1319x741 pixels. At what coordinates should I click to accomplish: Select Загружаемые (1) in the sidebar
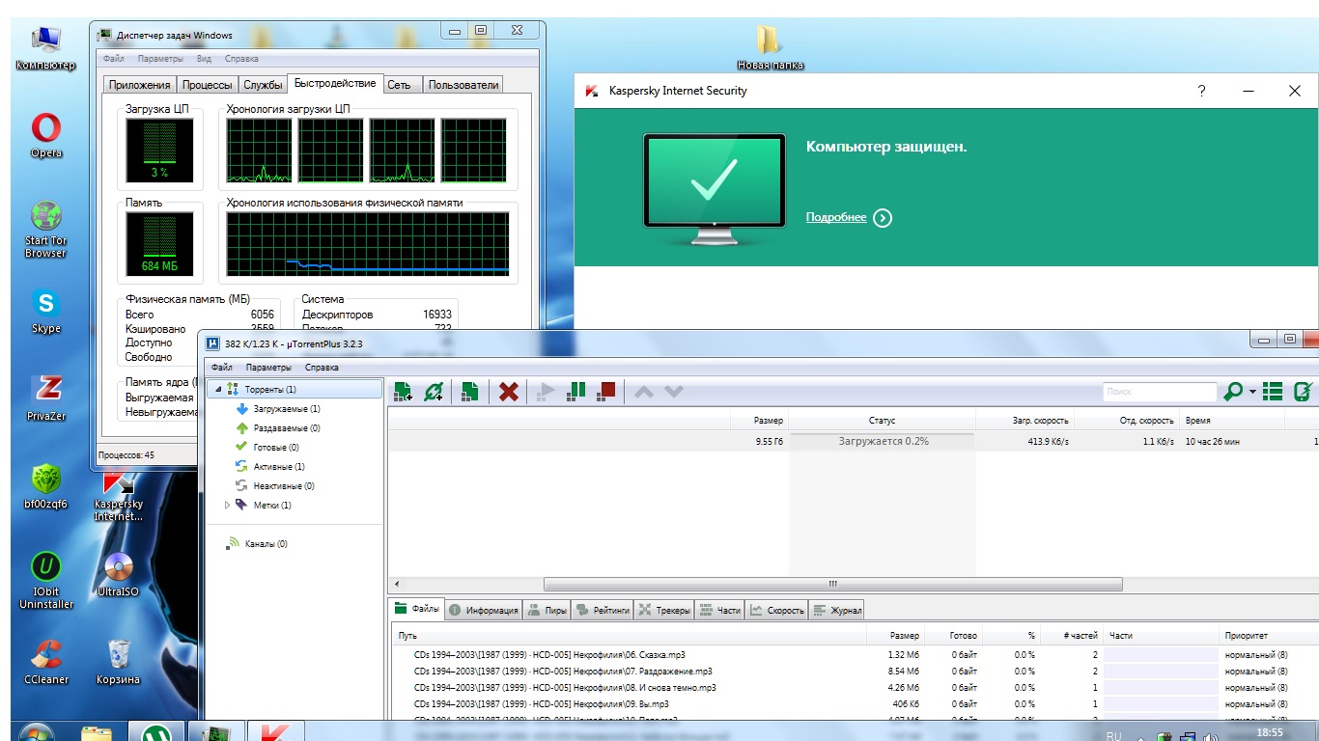(286, 409)
